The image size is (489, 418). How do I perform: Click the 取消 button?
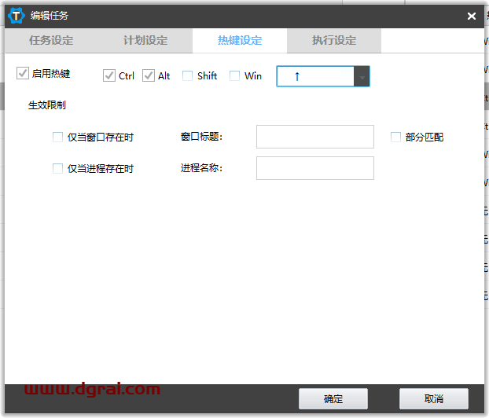434,398
